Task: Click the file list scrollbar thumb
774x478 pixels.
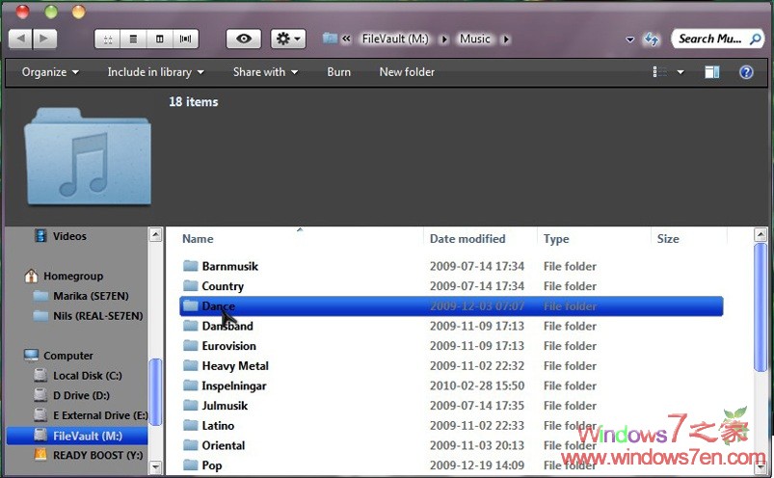Action: click(761, 307)
